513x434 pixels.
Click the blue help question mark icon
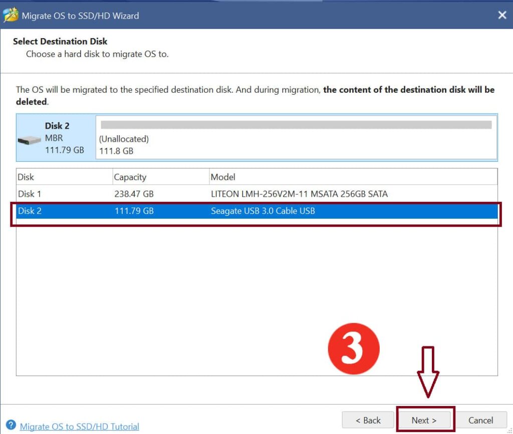(11, 425)
